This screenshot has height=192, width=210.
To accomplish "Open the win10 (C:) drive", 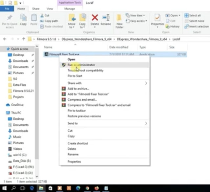I will (20, 155).
